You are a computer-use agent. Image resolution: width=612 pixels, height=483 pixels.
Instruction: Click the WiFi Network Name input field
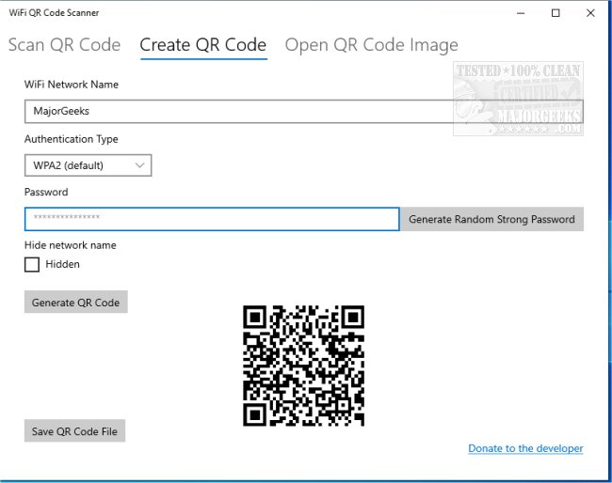coord(304,112)
